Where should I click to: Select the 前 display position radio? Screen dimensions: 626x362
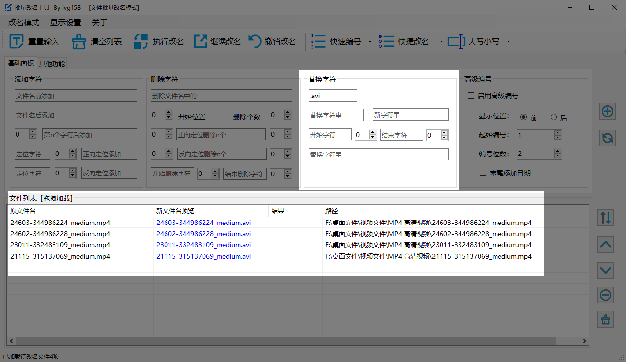pos(523,117)
